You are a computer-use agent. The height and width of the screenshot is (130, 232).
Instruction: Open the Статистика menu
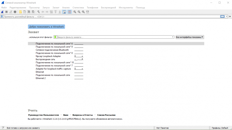point(78,8)
